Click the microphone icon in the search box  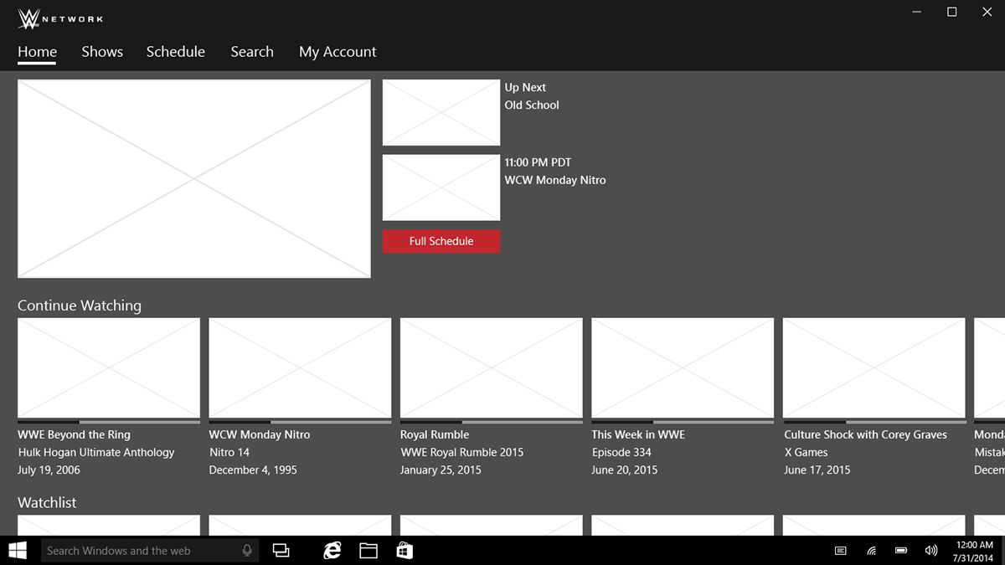pos(247,551)
